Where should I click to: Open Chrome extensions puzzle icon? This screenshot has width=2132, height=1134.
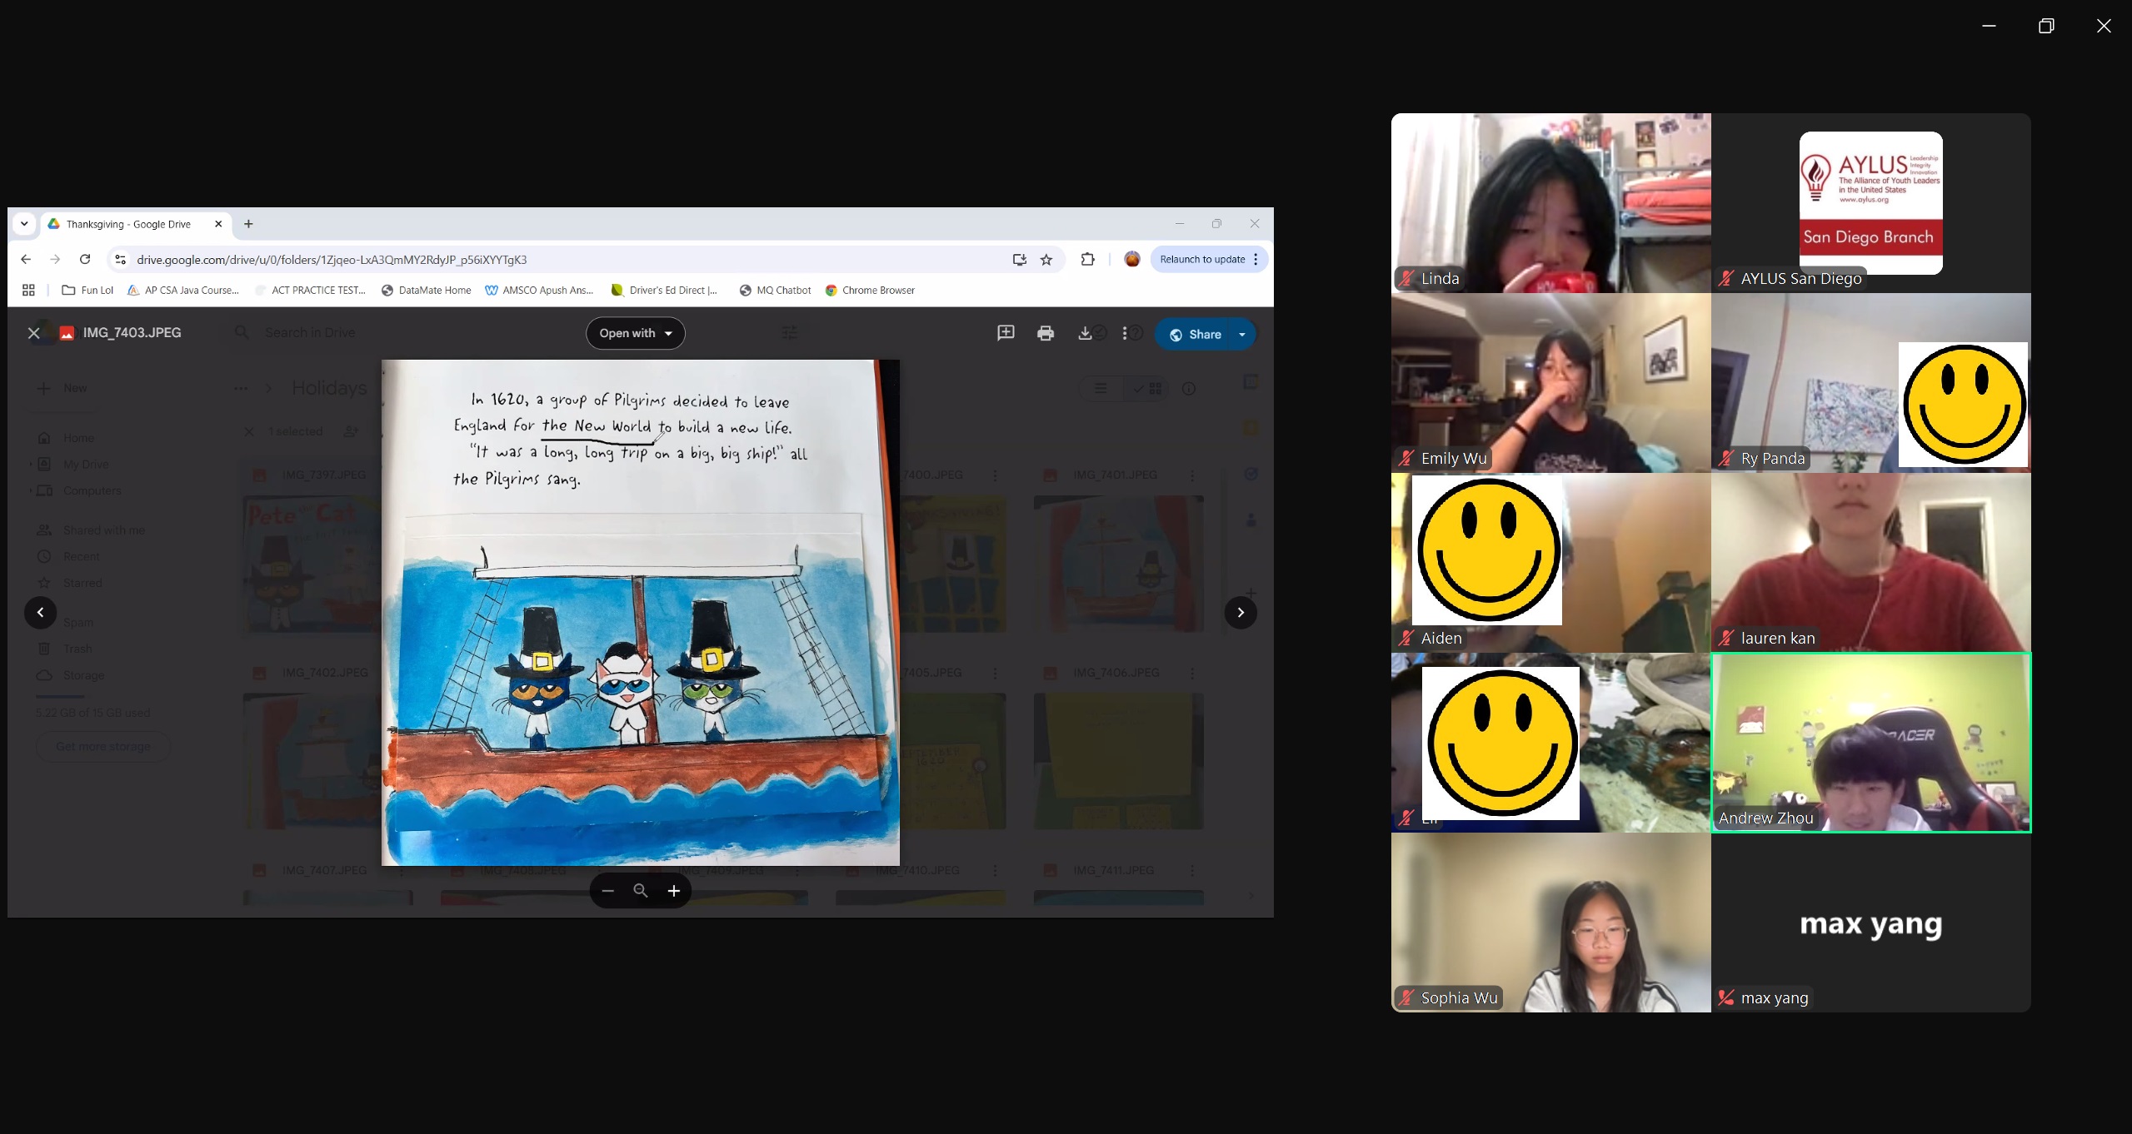pyautogui.click(x=1087, y=259)
